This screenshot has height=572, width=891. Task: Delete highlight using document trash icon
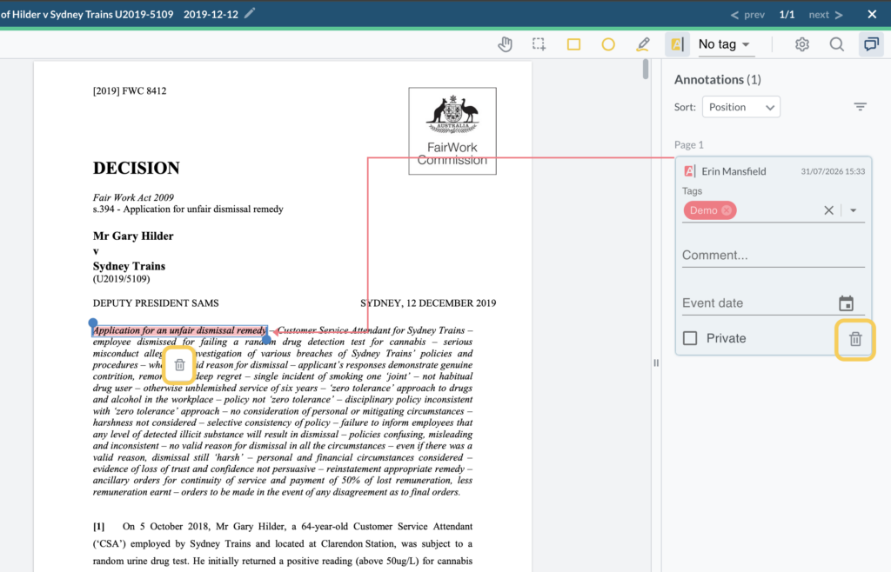(x=179, y=365)
